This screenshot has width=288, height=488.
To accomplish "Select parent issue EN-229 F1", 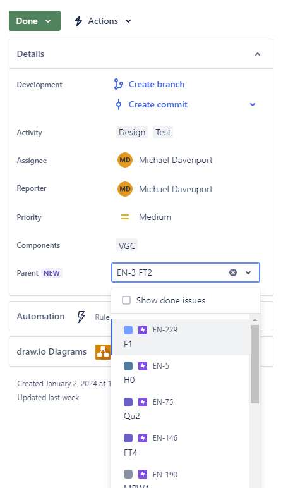I will click(x=181, y=337).
